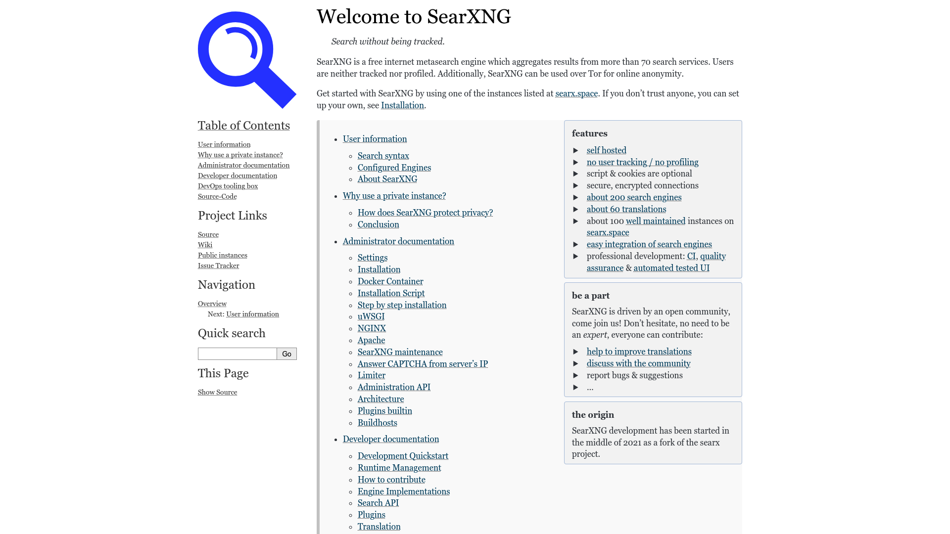Viewport: 950px width, 534px height.
Task: Click the discuss with the community link
Action: 638,364
